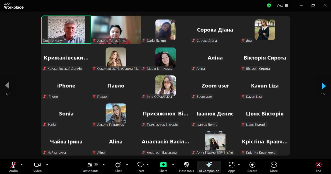Unmute microphone with Audio button

coord(13,167)
